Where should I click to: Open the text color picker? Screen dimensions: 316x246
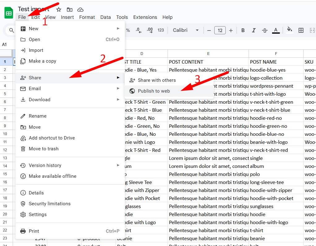(x=276, y=30)
